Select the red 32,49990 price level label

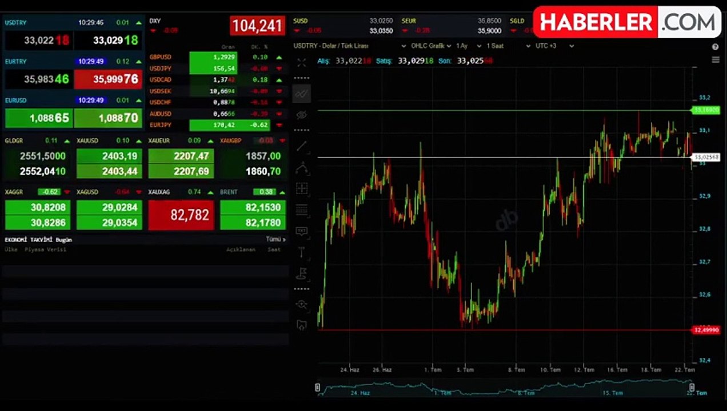click(706, 330)
